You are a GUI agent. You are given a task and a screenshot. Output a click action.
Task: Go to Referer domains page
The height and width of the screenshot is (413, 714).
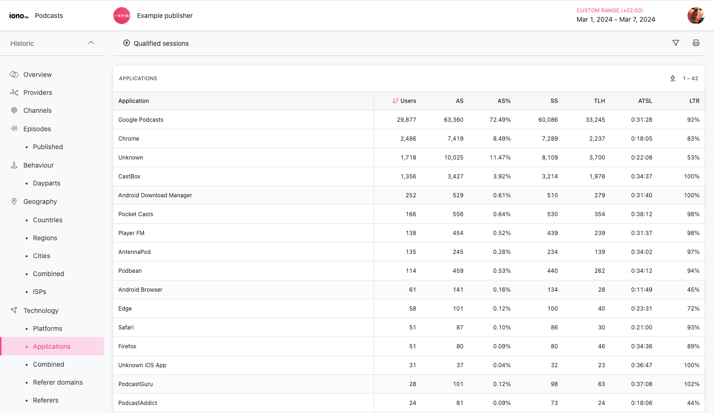[58, 382]
